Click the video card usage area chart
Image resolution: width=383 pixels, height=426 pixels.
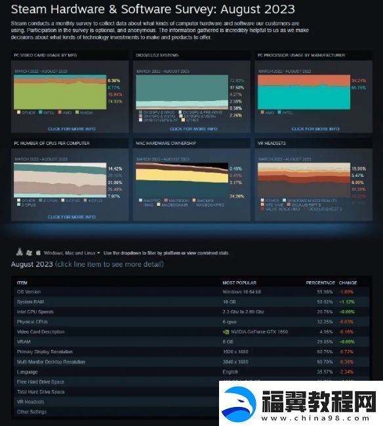(x=60, y=92)
